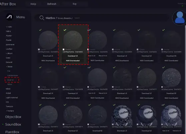Select the pavement category

click(10, 44)
